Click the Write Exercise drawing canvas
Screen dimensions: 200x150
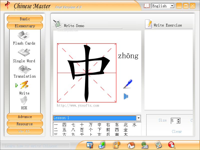pos(168,70)
